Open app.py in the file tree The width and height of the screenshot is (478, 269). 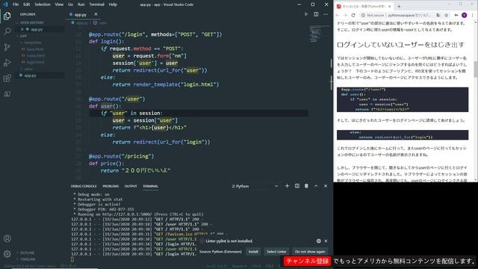point(30,75)
